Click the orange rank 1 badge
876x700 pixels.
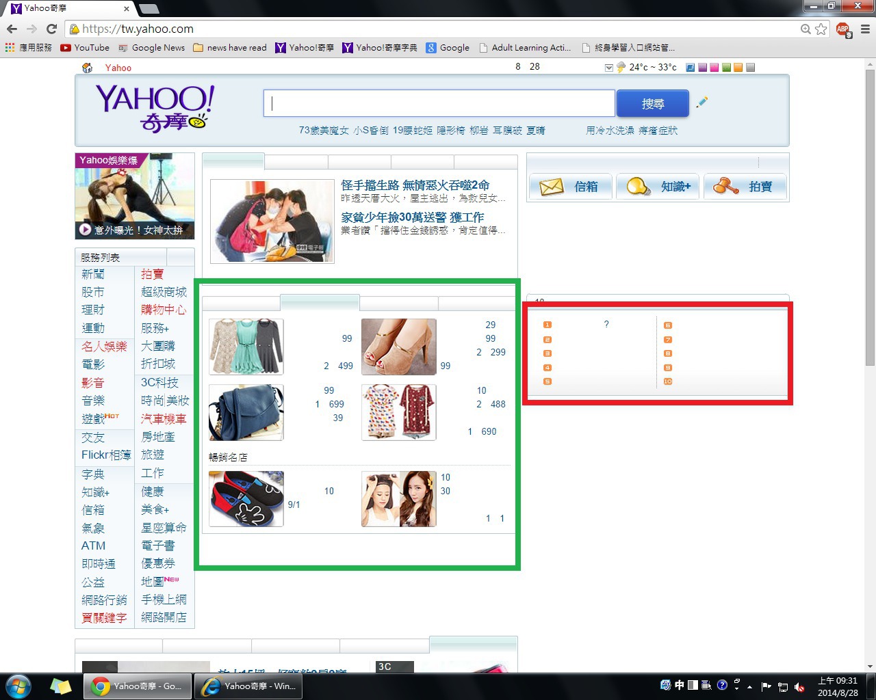coord(547,325)
